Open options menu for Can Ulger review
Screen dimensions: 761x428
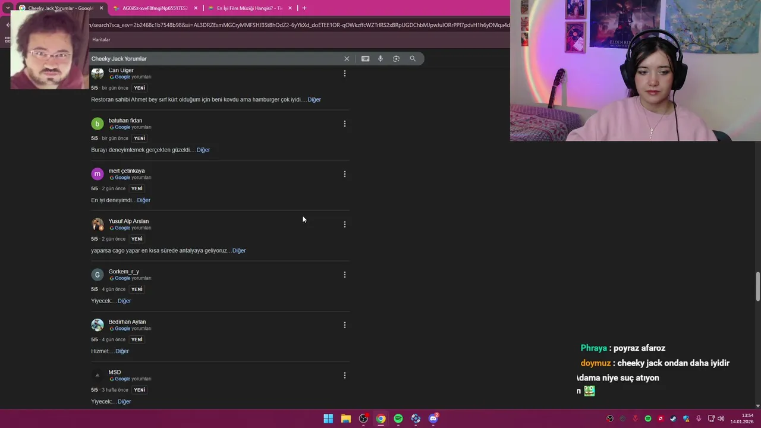tap(344, 74)
